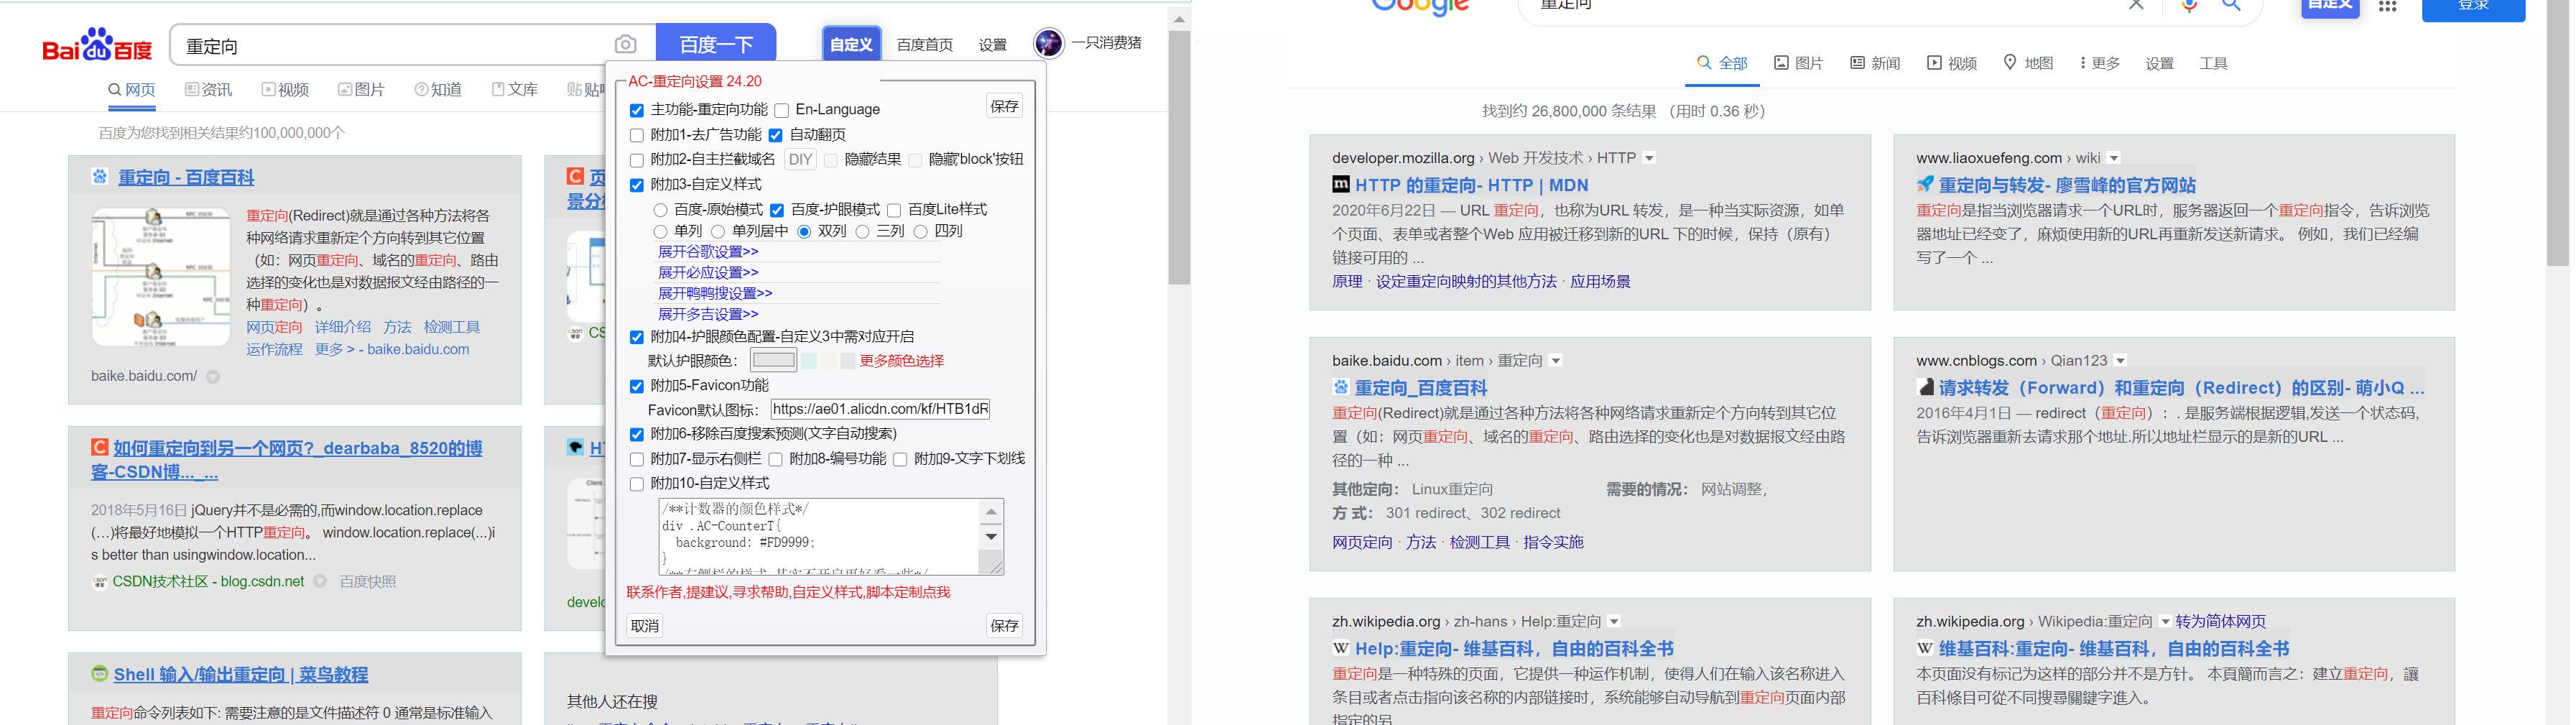Click the Google search magnifier icon
This screenshot has height=725, width=2576.
pyautogui.click(x=2231, y=6)
